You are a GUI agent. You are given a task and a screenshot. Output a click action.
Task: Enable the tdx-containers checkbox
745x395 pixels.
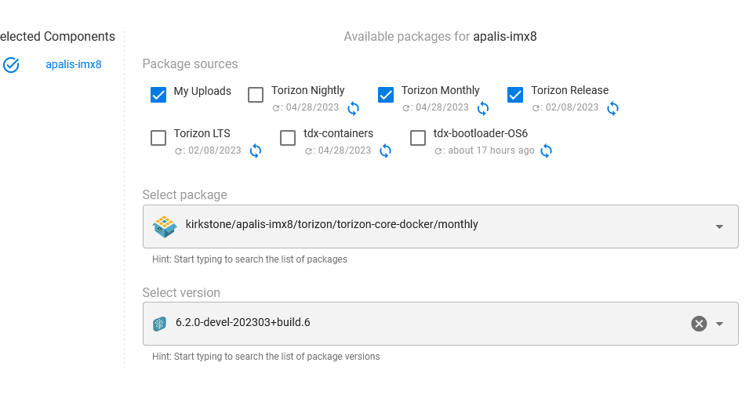288,138
